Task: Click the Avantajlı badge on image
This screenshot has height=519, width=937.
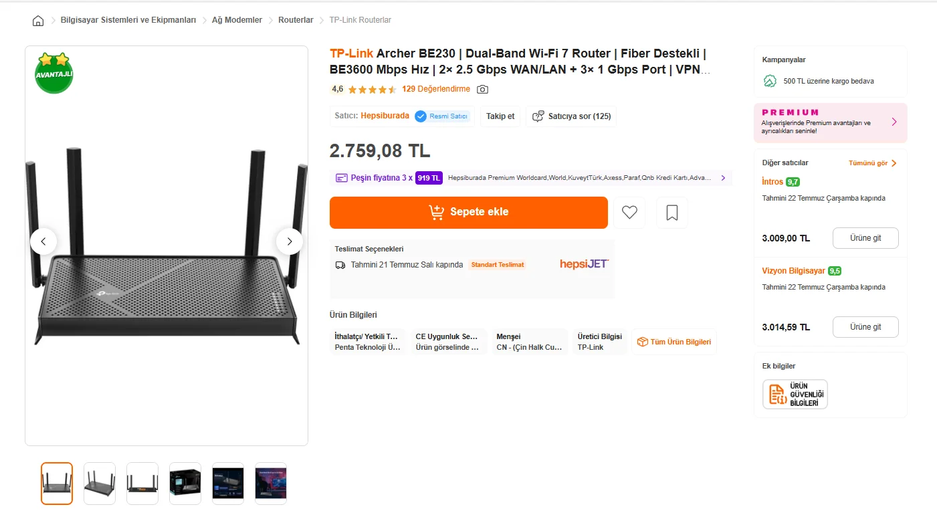Action: (54, 73)
